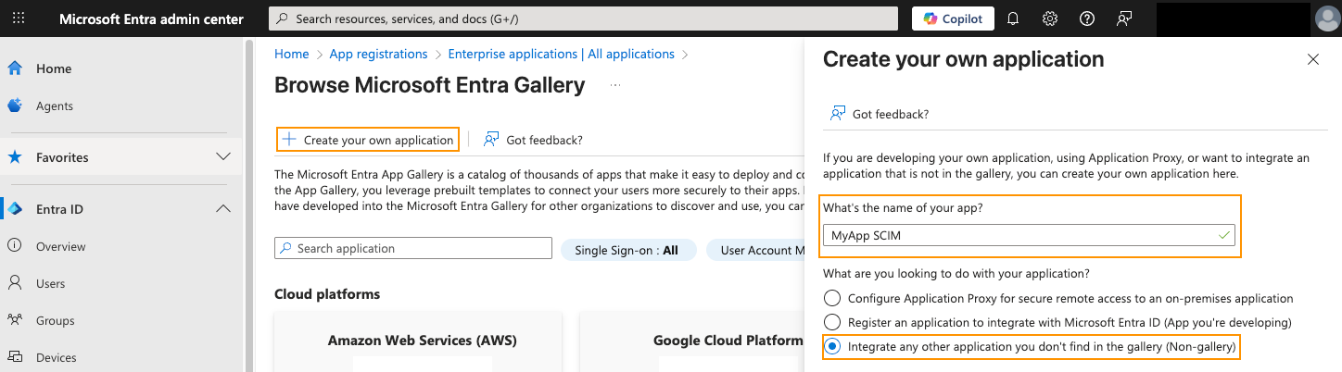
Task: Open User Account Management filter pill
Action: click(756, 250)
